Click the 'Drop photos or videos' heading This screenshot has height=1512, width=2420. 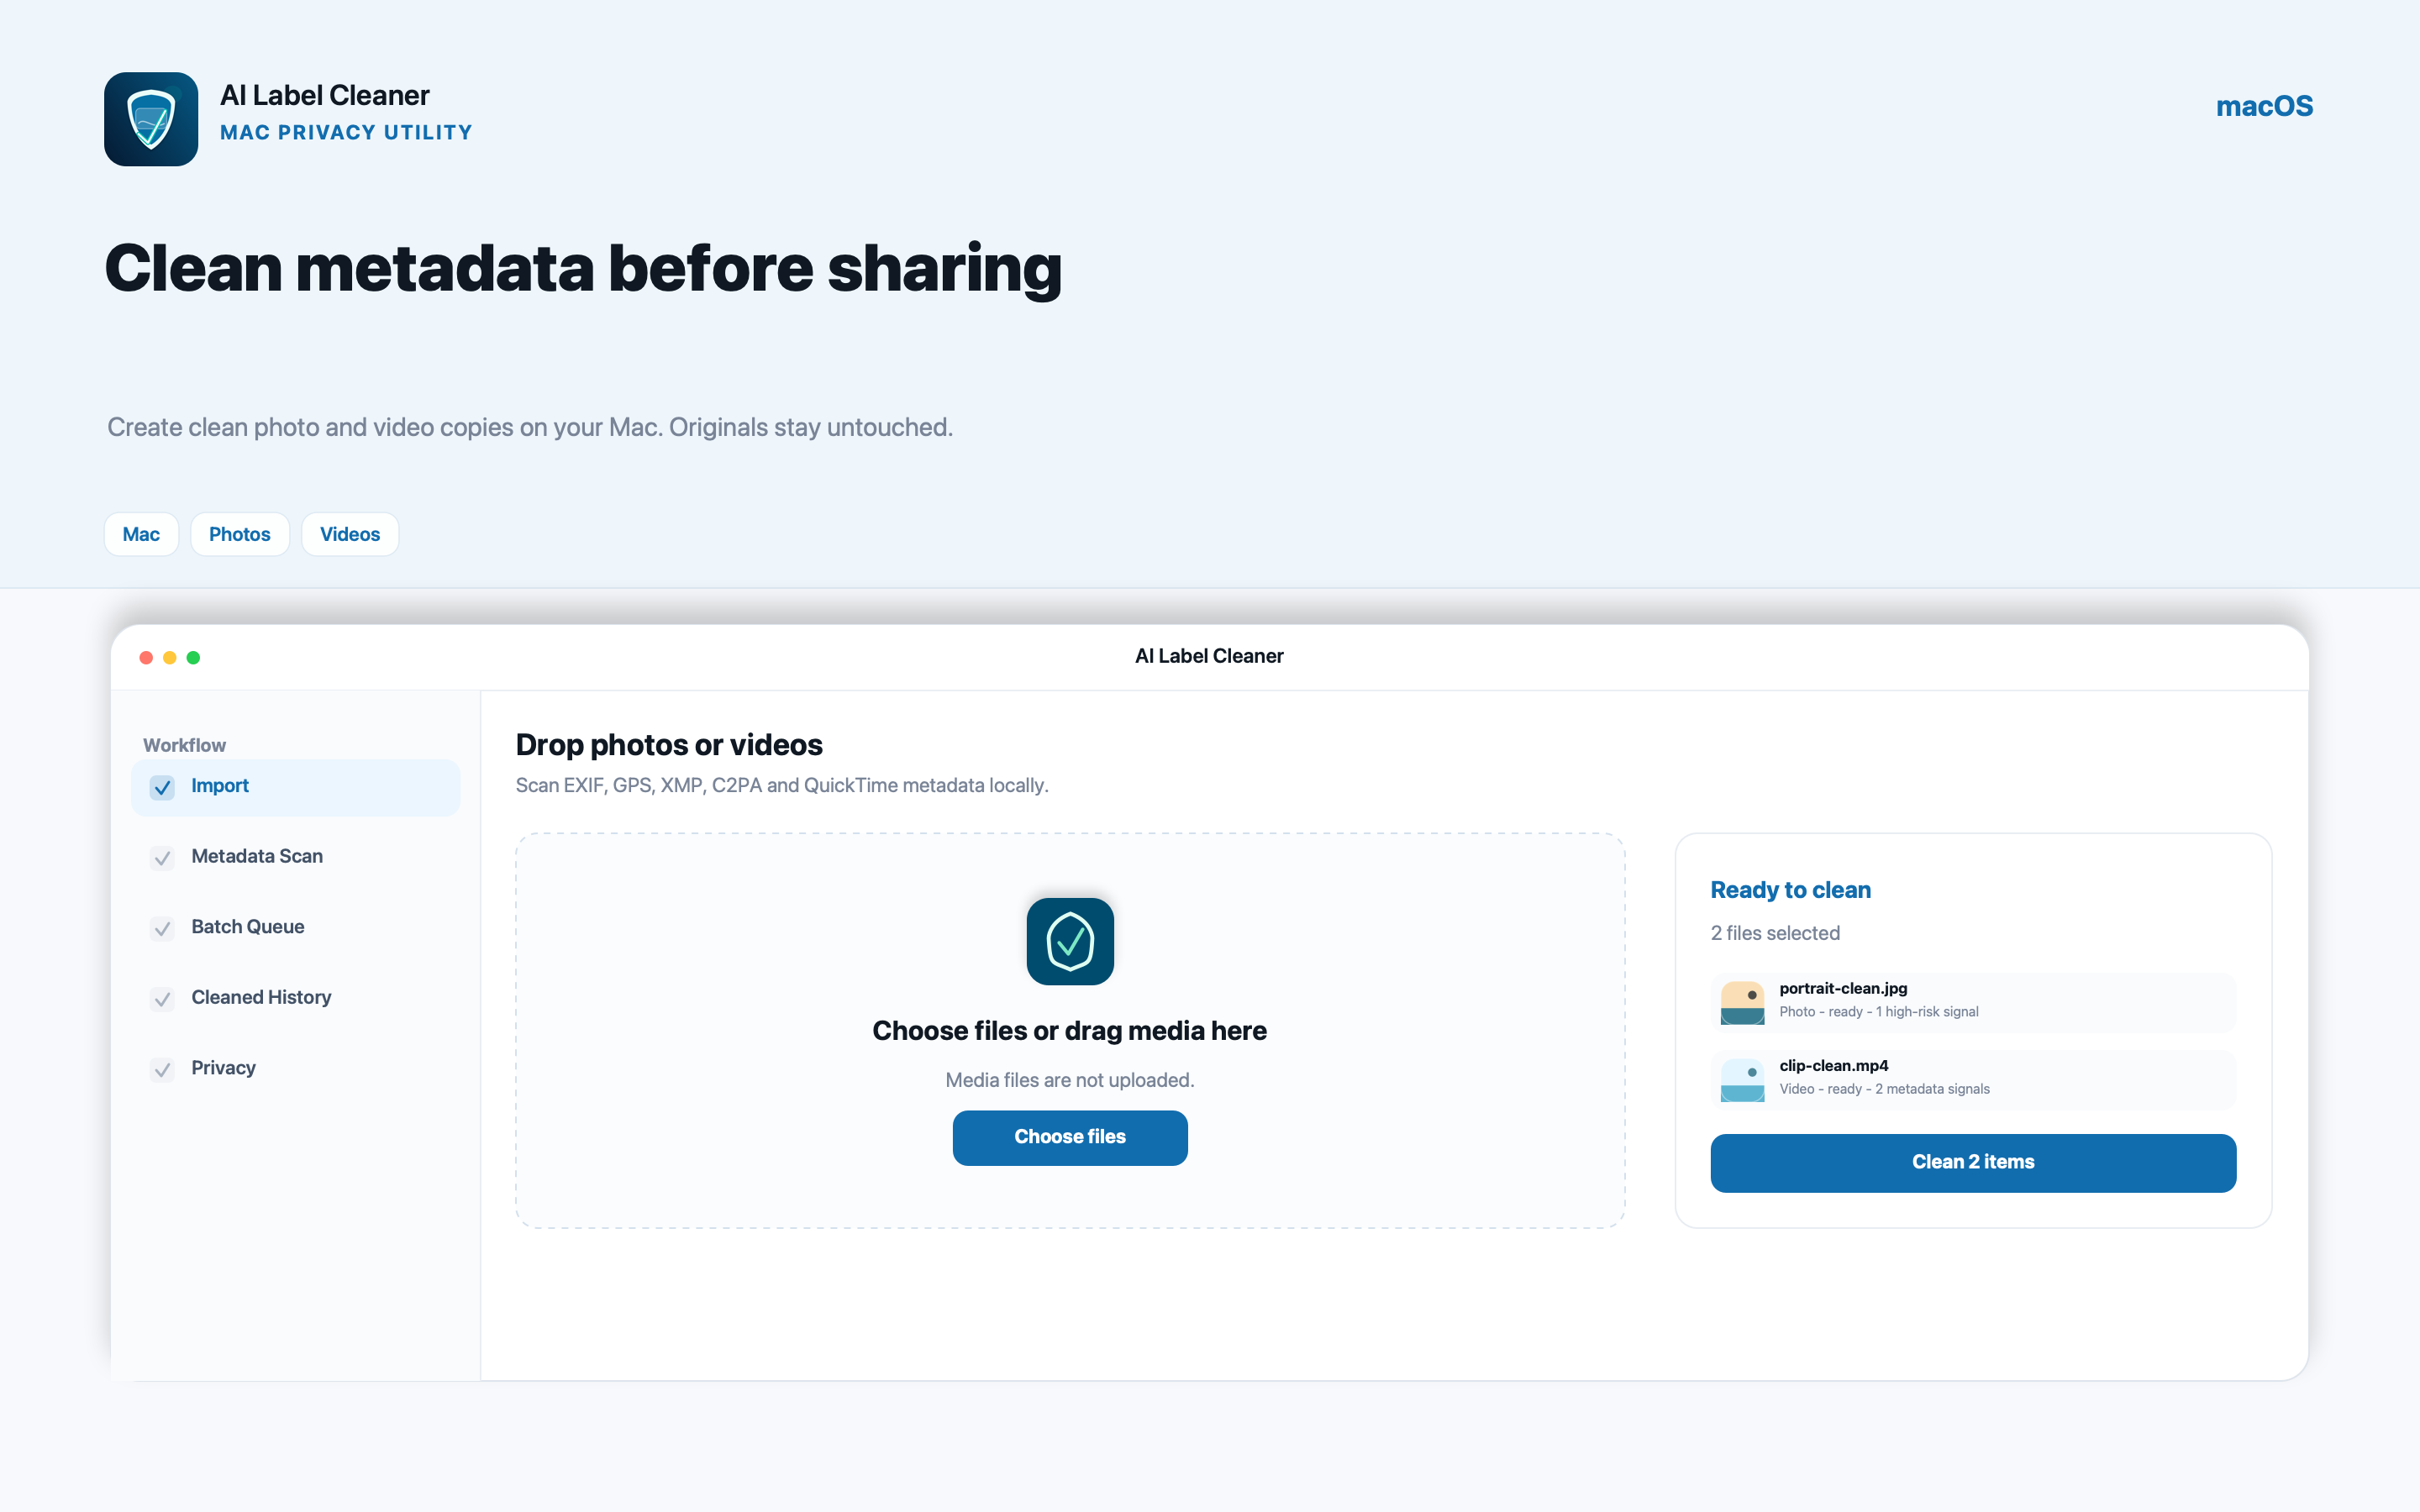pyautogui.click(x=669, y=745)
